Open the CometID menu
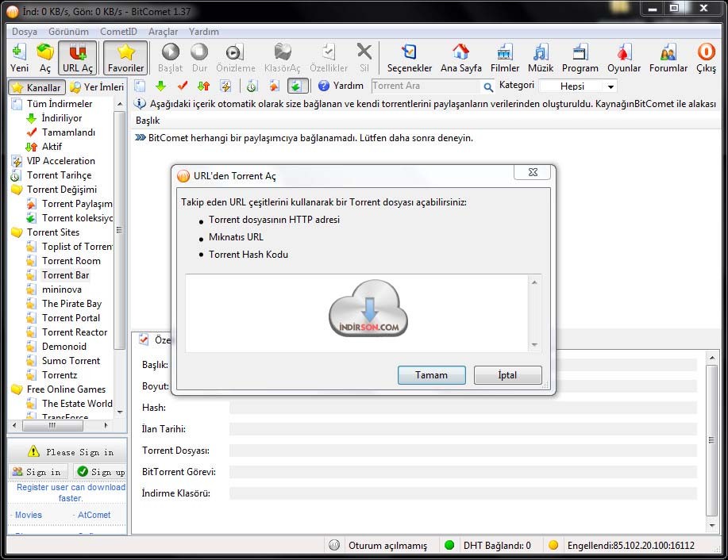The width and height of the screenshot is (728, 560). [118, 32]
